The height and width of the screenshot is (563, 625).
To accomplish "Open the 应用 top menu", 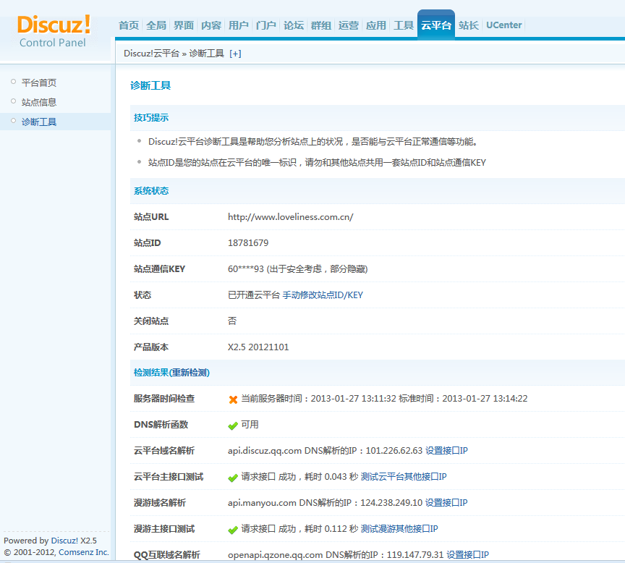I will (376, 25).
